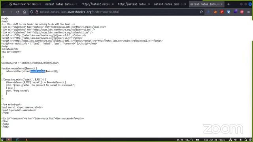Close the http://natas2.natas tab

tap(113, 4)
